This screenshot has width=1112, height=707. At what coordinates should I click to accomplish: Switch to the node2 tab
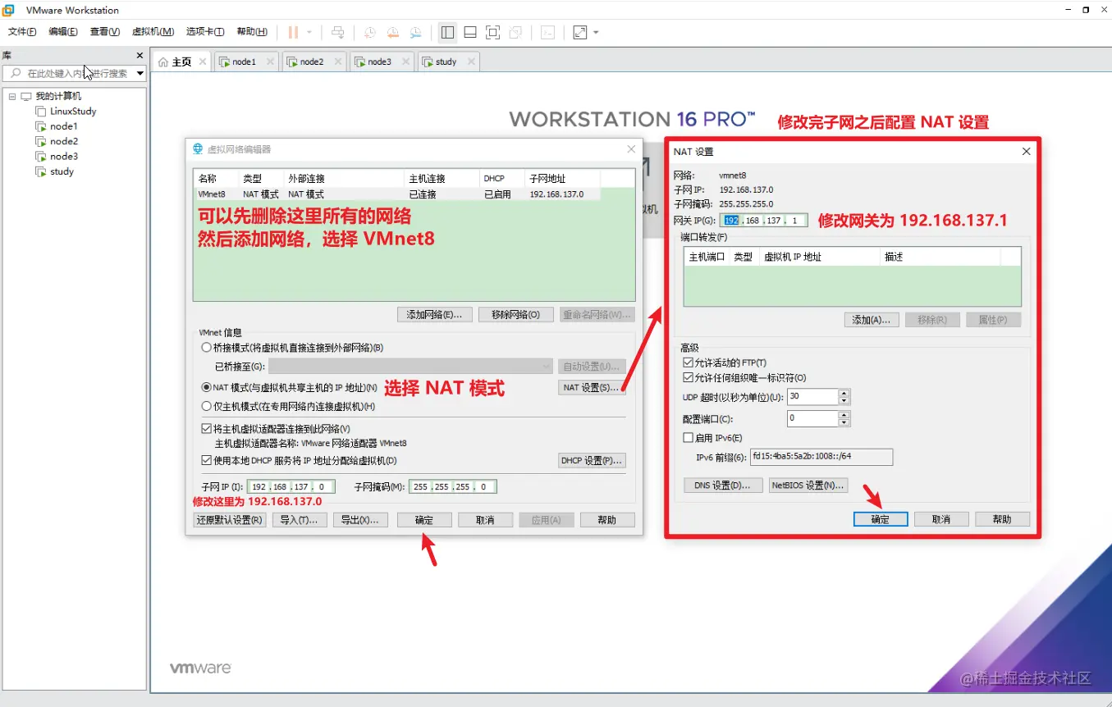312,62
